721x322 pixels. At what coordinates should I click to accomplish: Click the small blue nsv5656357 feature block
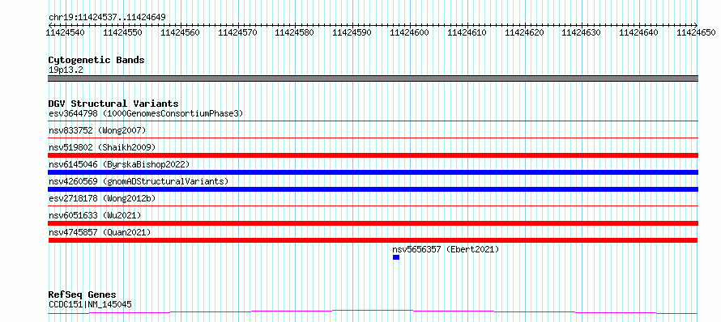(396, 257)
